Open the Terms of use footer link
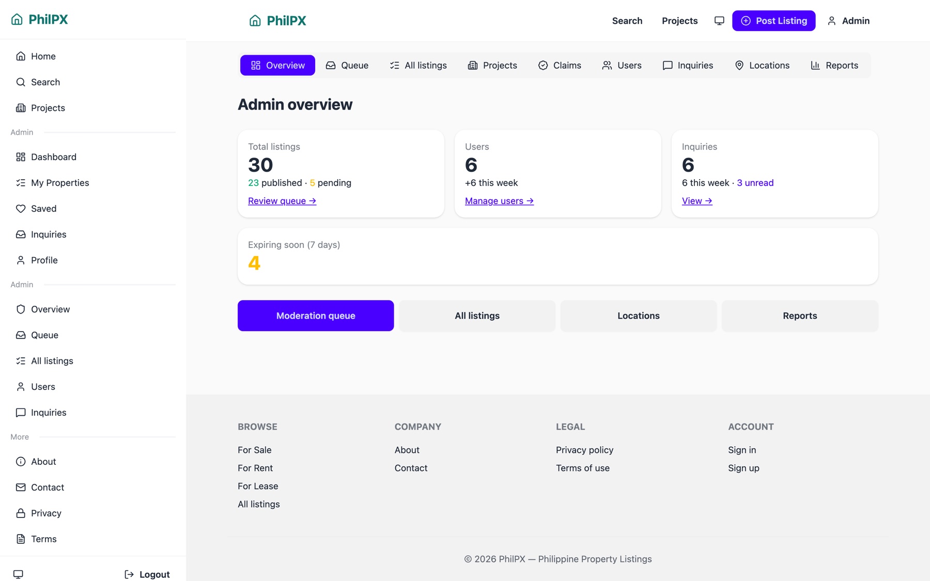 click(x=583, y=468)
